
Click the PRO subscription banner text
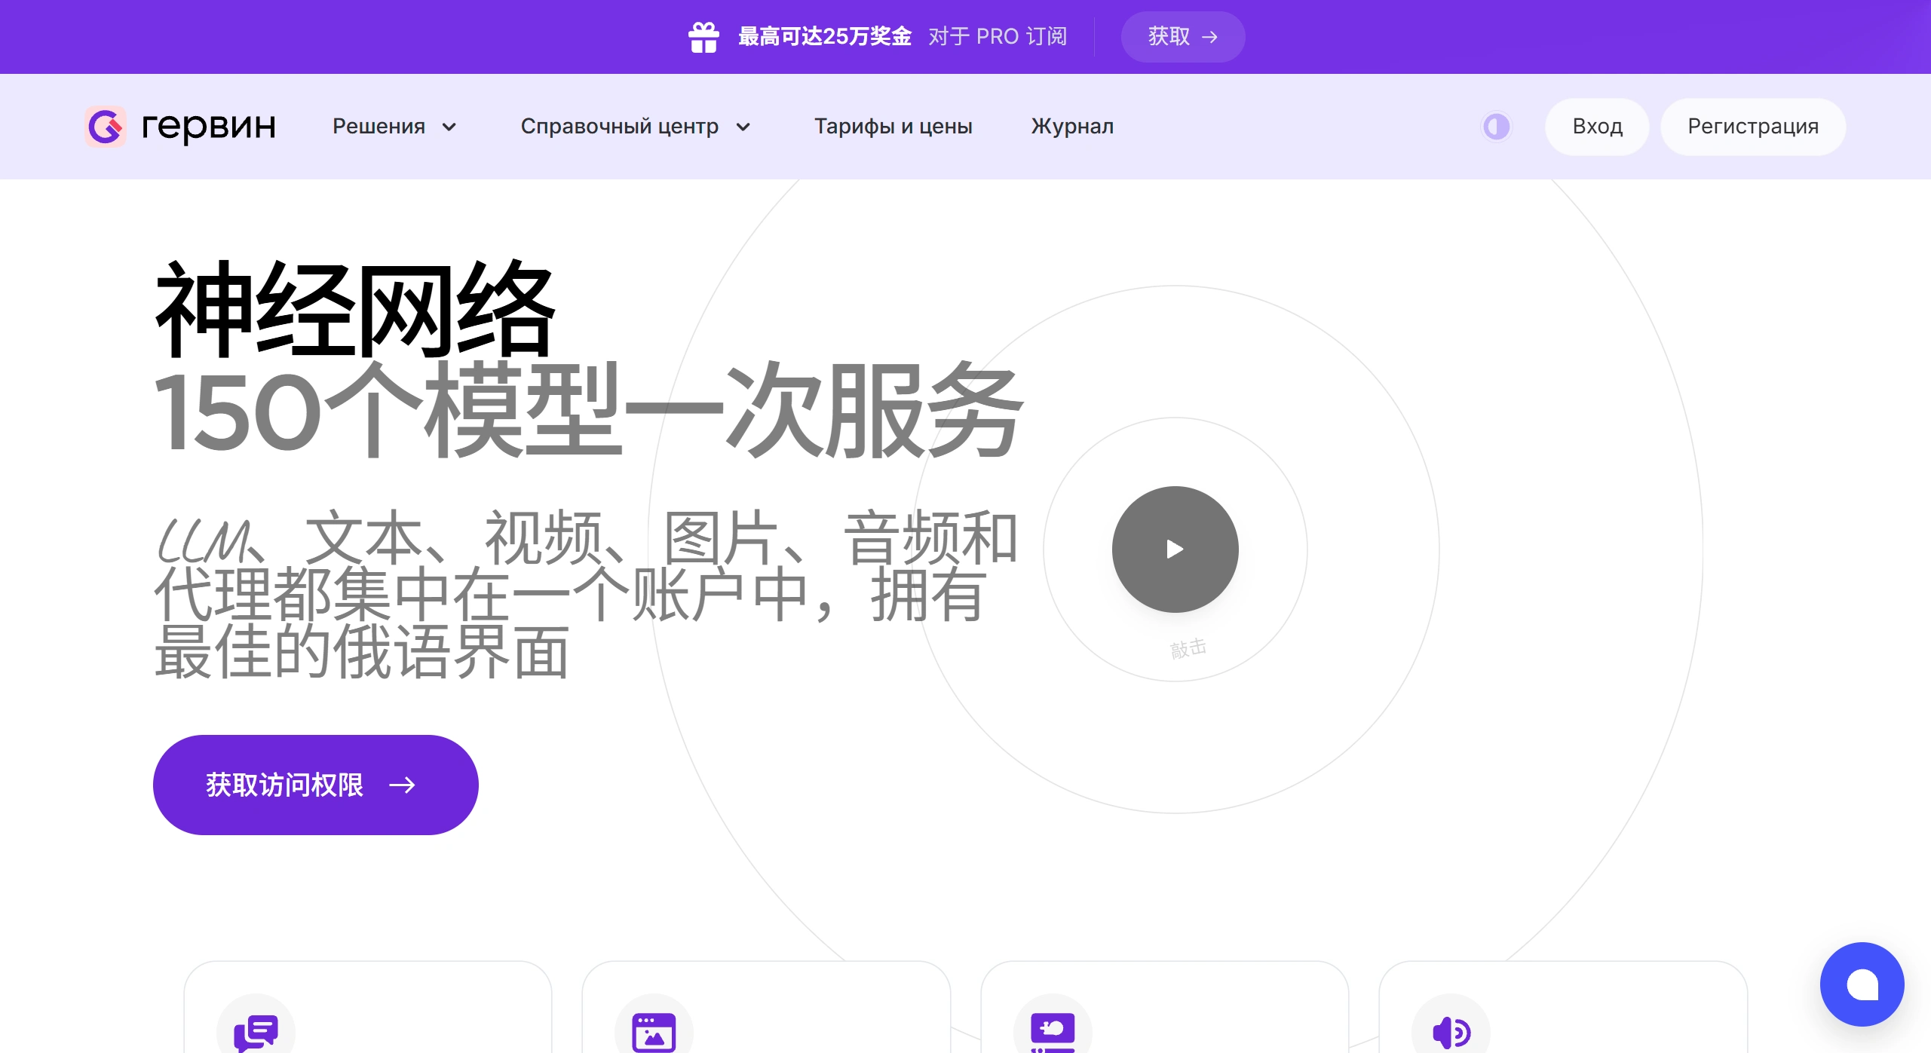coord(997,37)
